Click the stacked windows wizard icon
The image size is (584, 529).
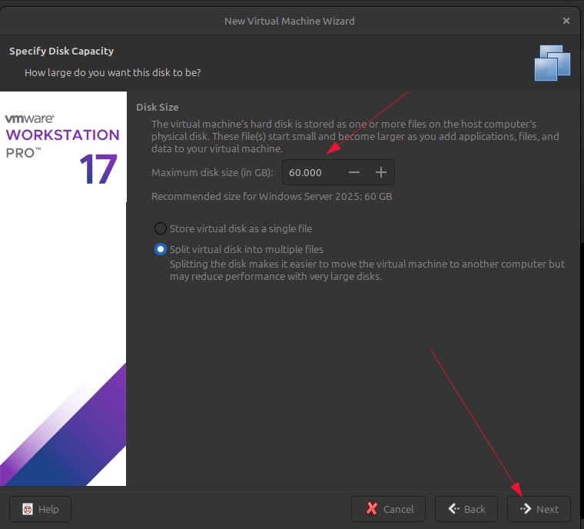click(552, 63)
